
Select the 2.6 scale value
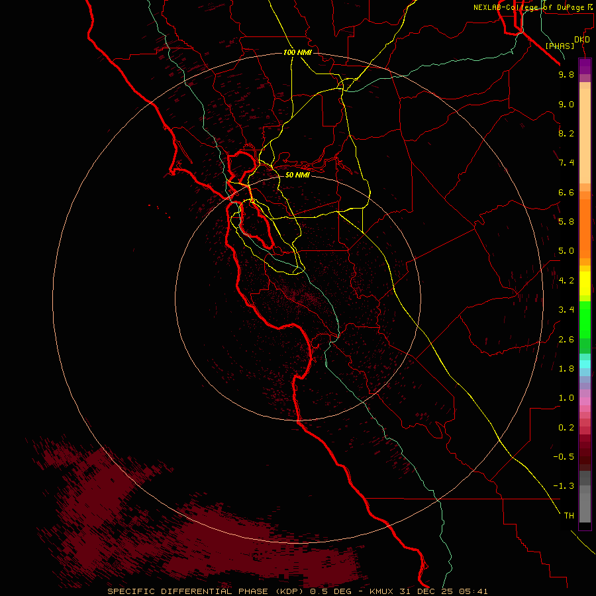tap(566, 340)
